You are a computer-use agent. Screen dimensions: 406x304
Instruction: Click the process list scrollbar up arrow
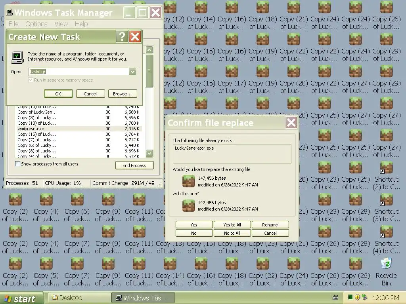tap(149, 50)
